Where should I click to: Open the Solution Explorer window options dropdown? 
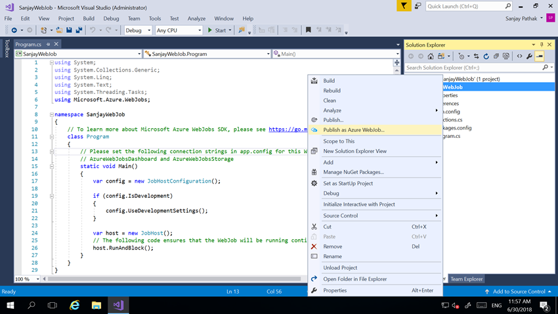point(534,45)
